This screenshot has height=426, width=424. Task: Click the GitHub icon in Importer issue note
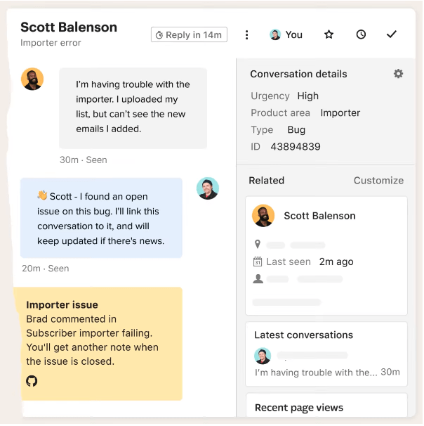(32, 381)
